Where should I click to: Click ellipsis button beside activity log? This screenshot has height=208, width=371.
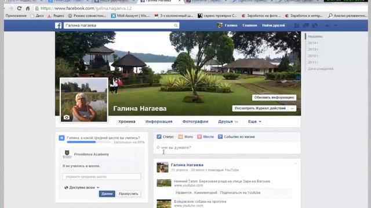(292, 109)
